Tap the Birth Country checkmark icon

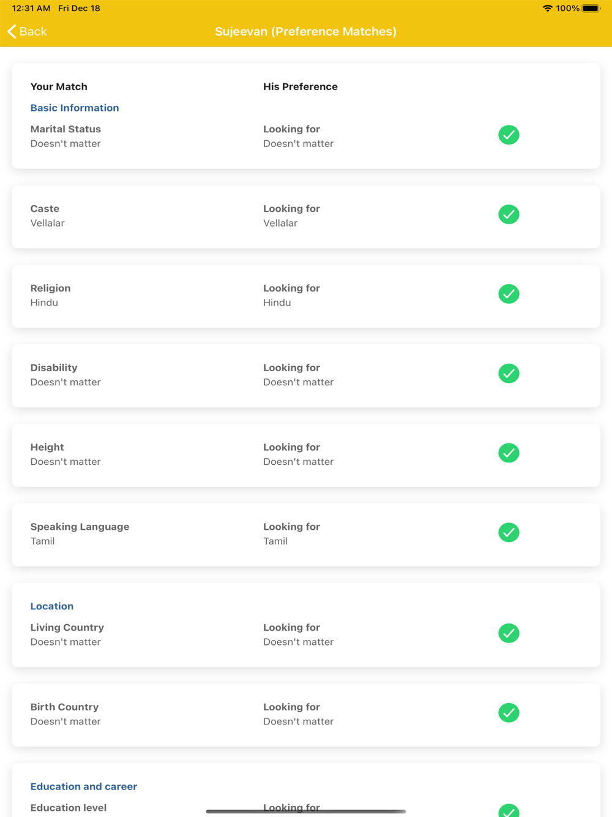[x=509, y=713]
